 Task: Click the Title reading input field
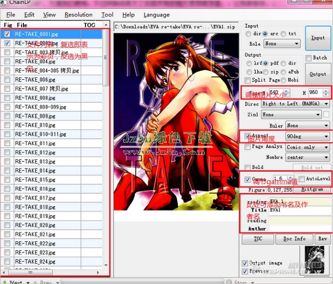pos(299,201)
